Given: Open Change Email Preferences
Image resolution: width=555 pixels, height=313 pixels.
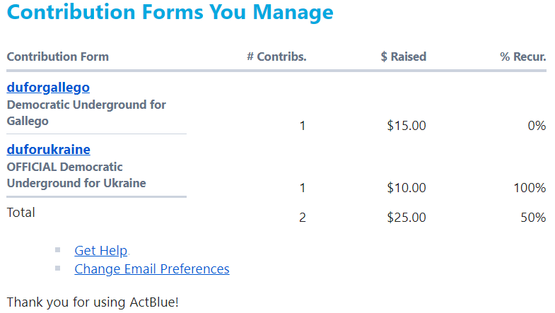Looking at the screenshot, I should [152, 269].
